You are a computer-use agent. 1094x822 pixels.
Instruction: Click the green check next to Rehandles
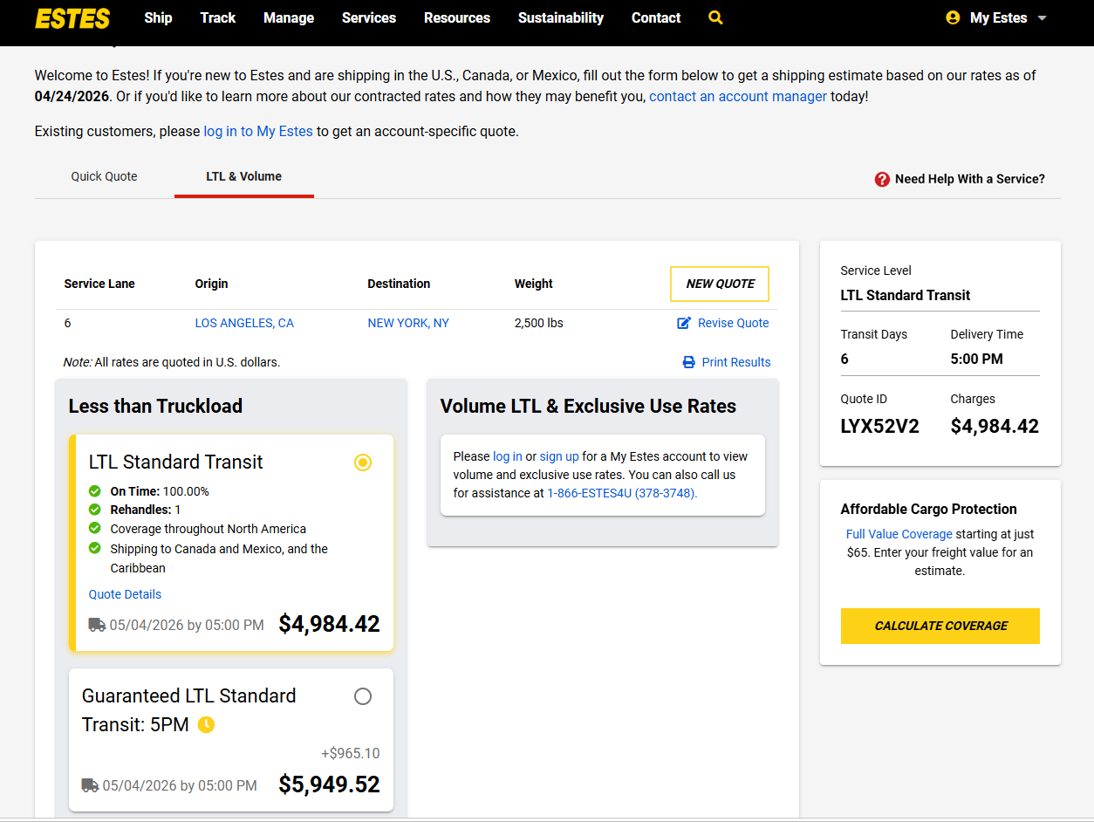pyautogui.click(x=95, y=509)
